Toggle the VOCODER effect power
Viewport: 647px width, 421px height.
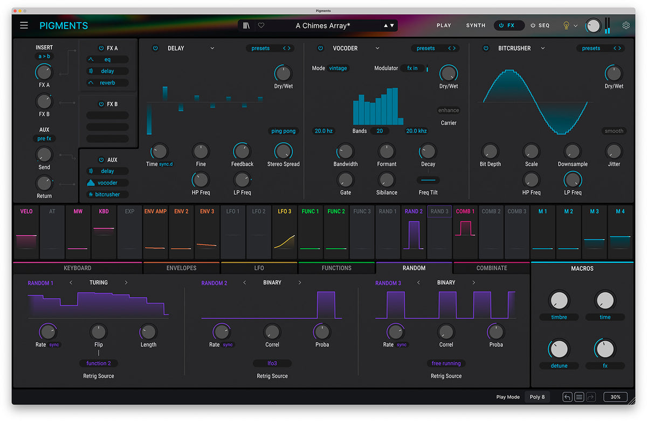(x=320, y=48)
